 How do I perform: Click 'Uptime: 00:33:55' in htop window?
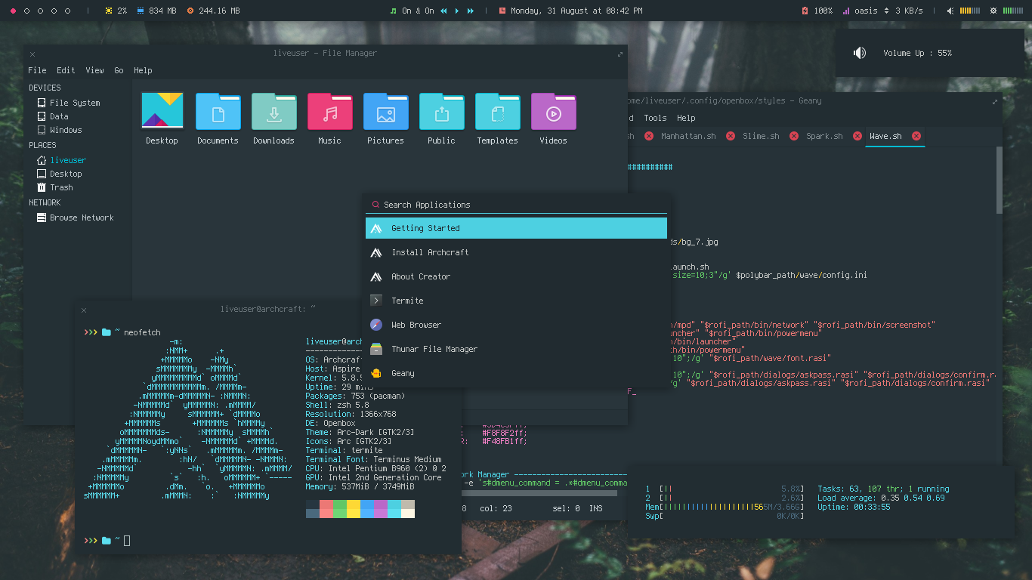854,507
